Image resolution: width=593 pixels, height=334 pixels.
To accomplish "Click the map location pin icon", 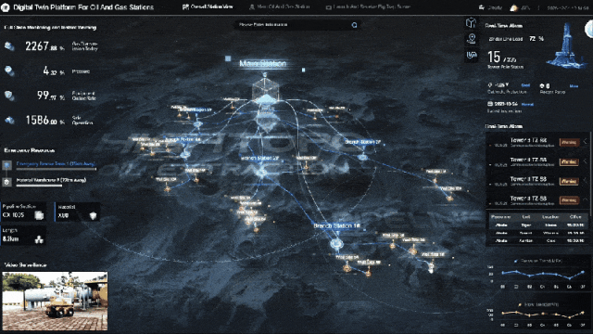I will tap(472, 38).
